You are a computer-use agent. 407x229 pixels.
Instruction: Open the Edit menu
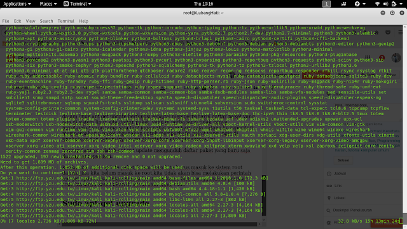pyautogui.click(x=17, y=21)
